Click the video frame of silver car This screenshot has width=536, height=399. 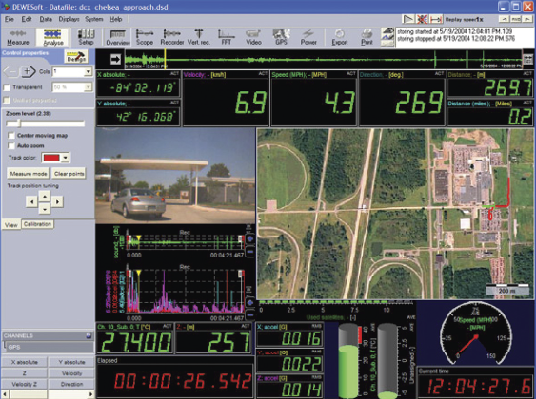click(175, 176)
